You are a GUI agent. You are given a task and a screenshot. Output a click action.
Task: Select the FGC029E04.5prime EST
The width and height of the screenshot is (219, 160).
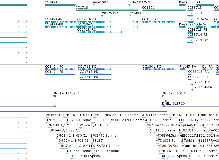coord(189,159)
